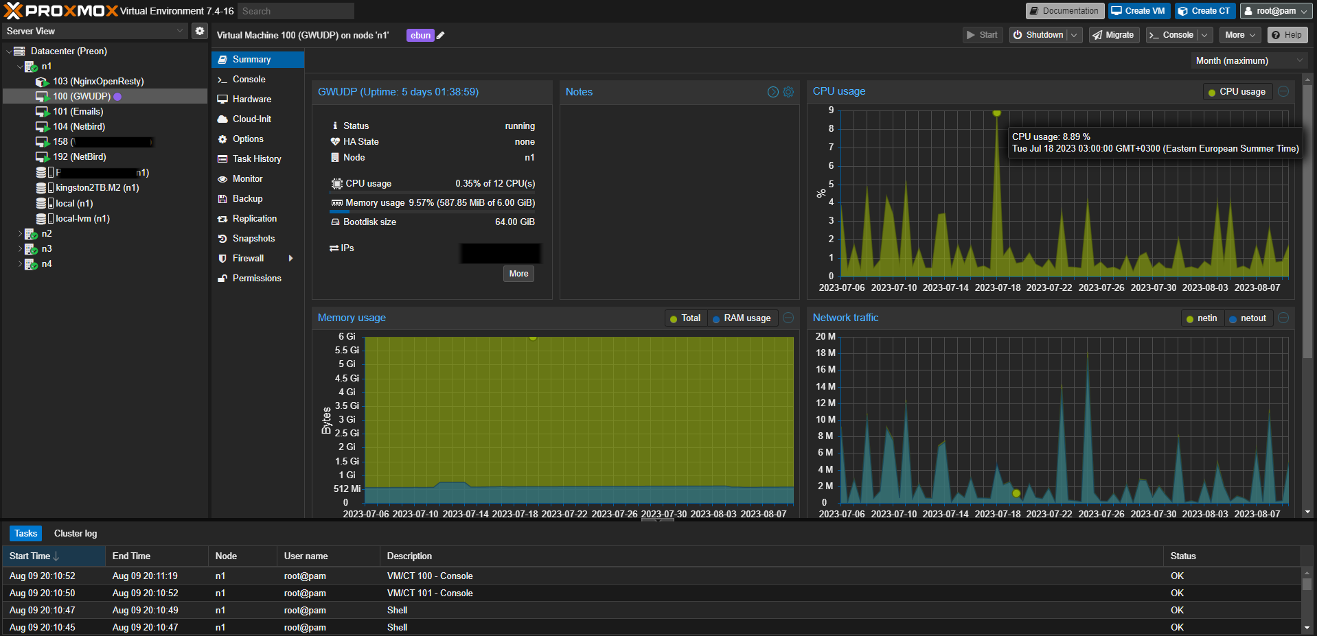Click the ebun tag label
The height and width of the screenshot is (636, 1317).
click(x=420, y=36)
